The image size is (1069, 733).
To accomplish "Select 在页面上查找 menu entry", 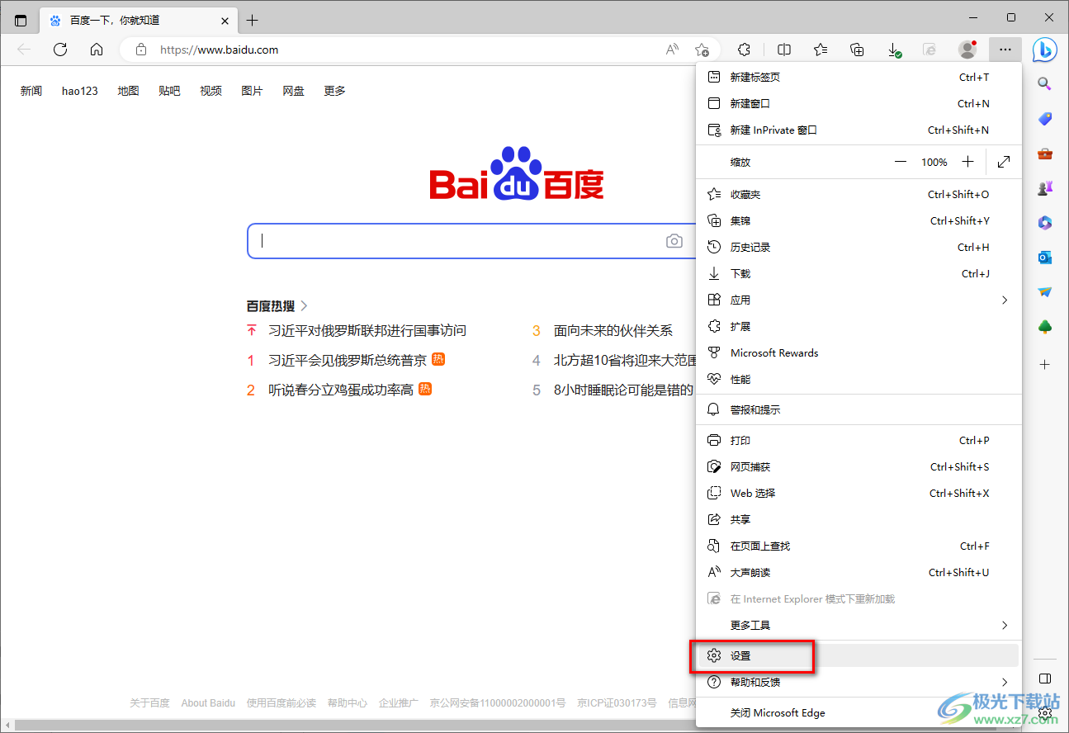I will pos(859,546).
